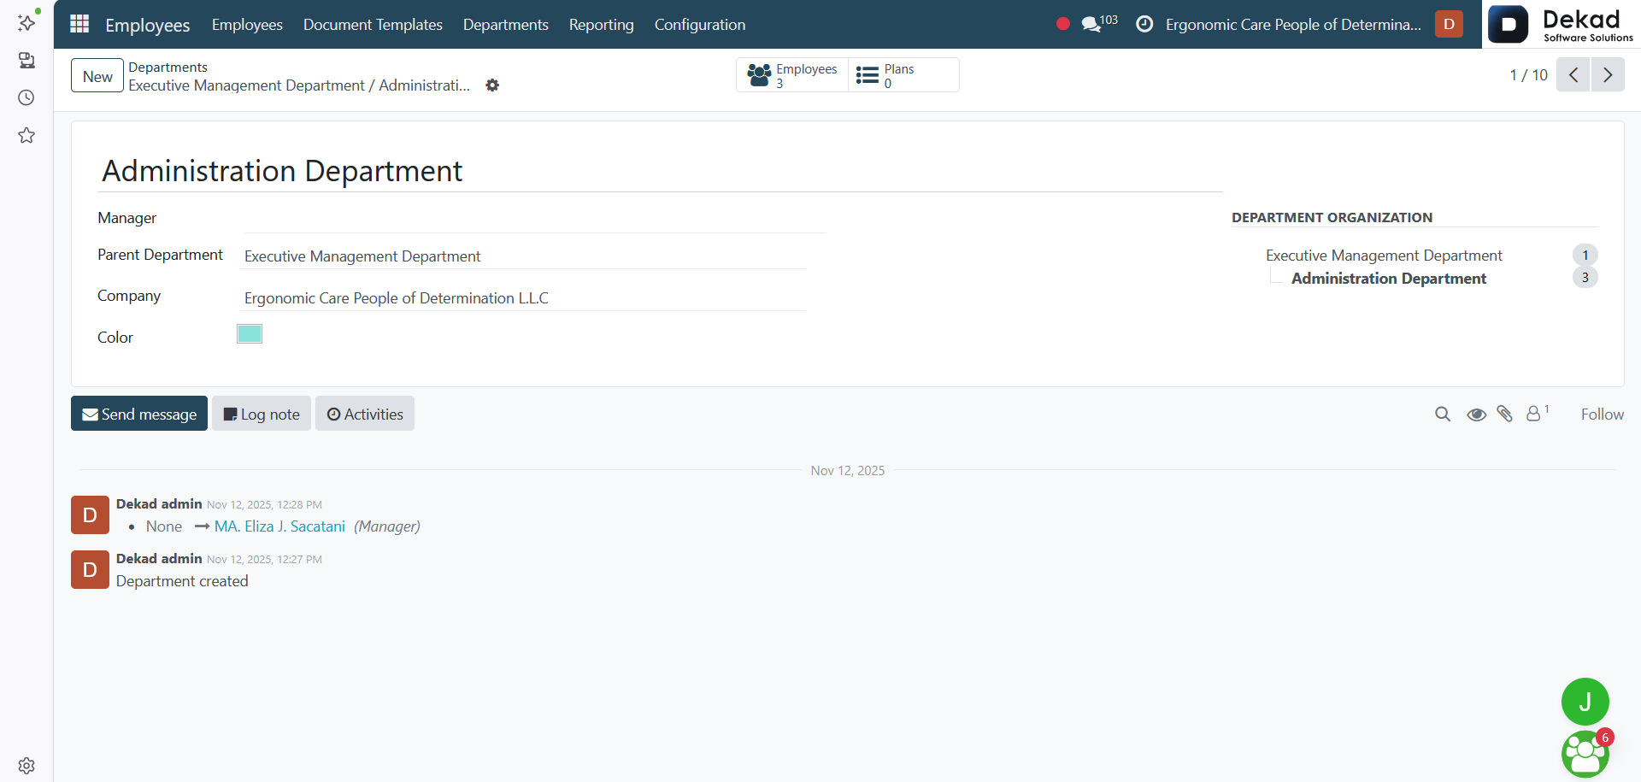Click 'DEPARTMENT ORGANIZATION' heading

pyautogui.click(x=1332, y=218)
